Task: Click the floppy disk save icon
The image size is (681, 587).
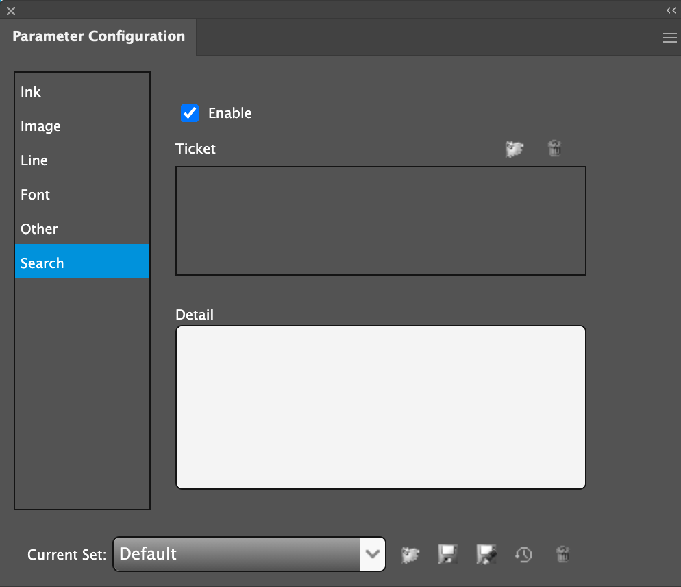Action: (x=447, y=554)
